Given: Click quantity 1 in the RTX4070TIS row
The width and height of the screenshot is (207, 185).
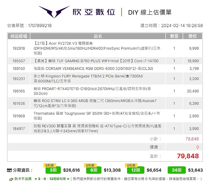Looking at the screenshot, I should [174, 91].
